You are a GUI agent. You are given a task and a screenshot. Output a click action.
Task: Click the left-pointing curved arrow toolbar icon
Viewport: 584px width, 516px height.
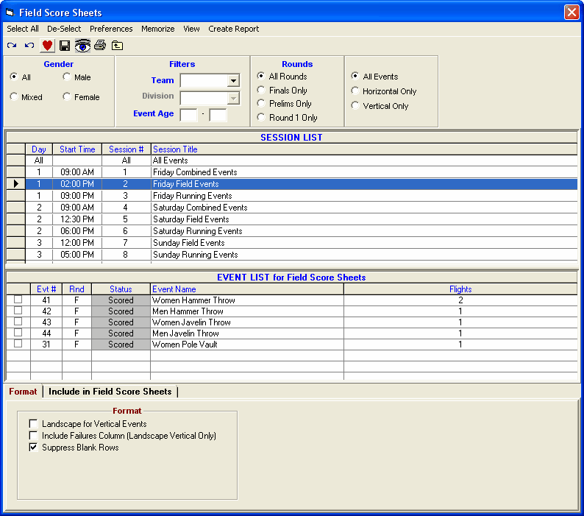tap(29, 46)
